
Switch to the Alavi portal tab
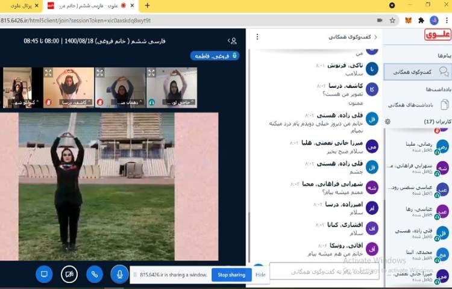[22, 5]
